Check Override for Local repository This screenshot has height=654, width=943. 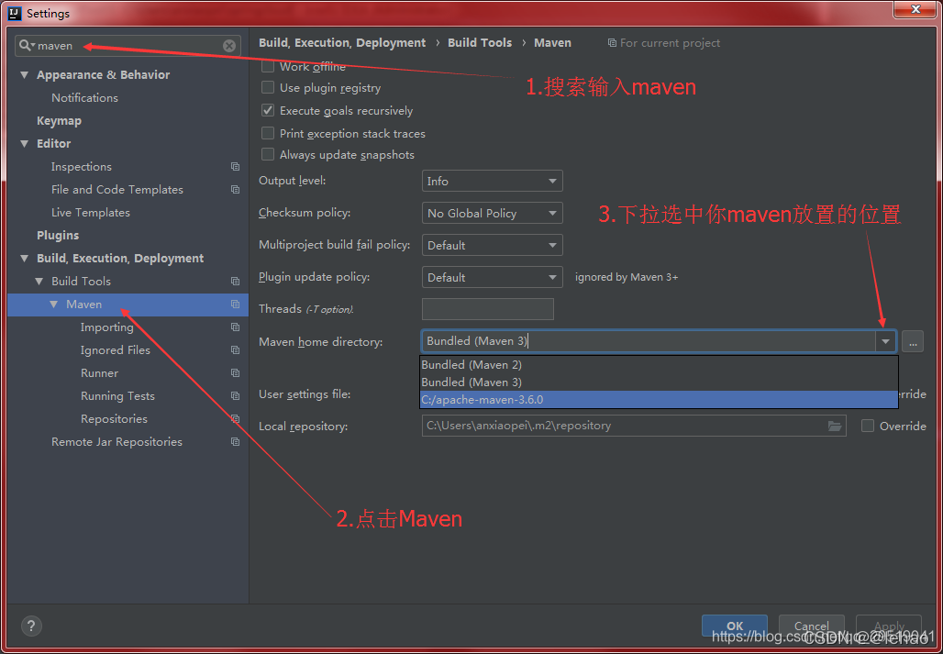867,426
